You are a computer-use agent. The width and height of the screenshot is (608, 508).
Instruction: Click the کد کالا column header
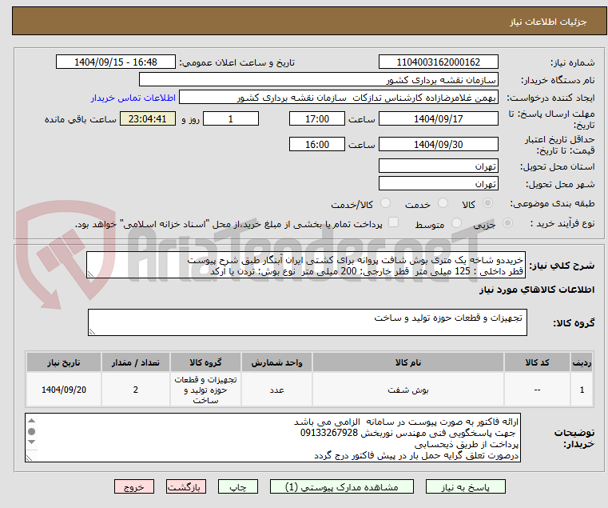[537, 362]
